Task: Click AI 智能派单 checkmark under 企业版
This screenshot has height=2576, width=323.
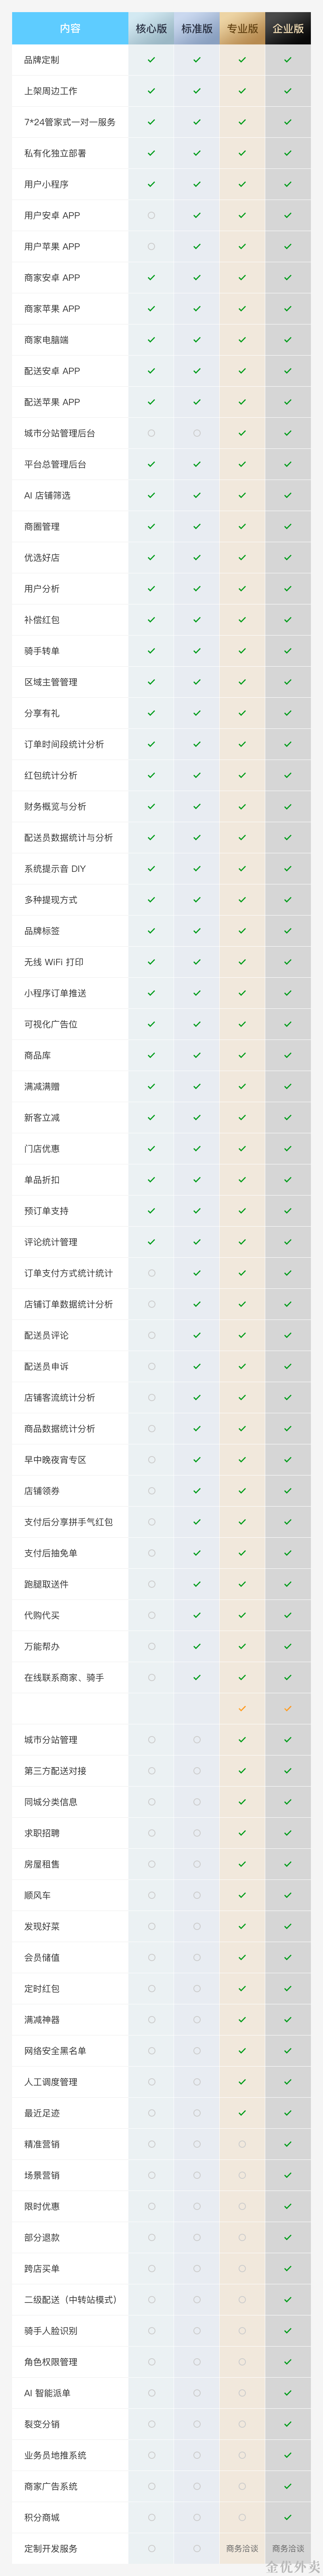Action: click(x=288, y=2393)
